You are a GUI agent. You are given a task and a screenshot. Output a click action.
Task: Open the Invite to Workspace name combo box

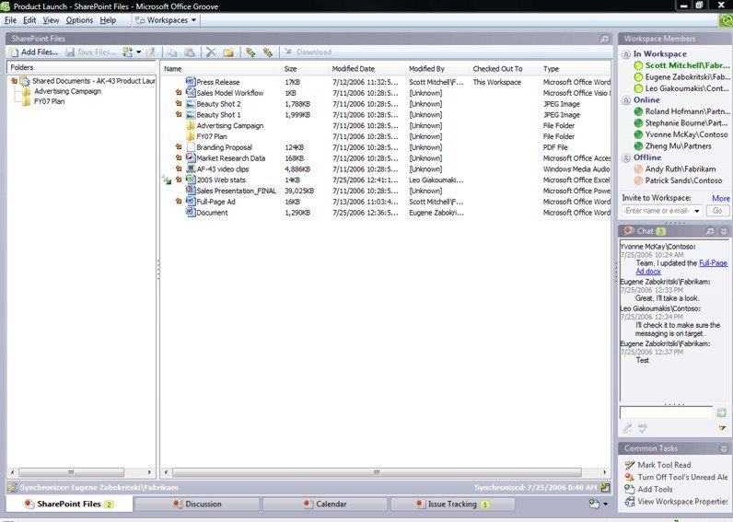[x=695, y=211]
